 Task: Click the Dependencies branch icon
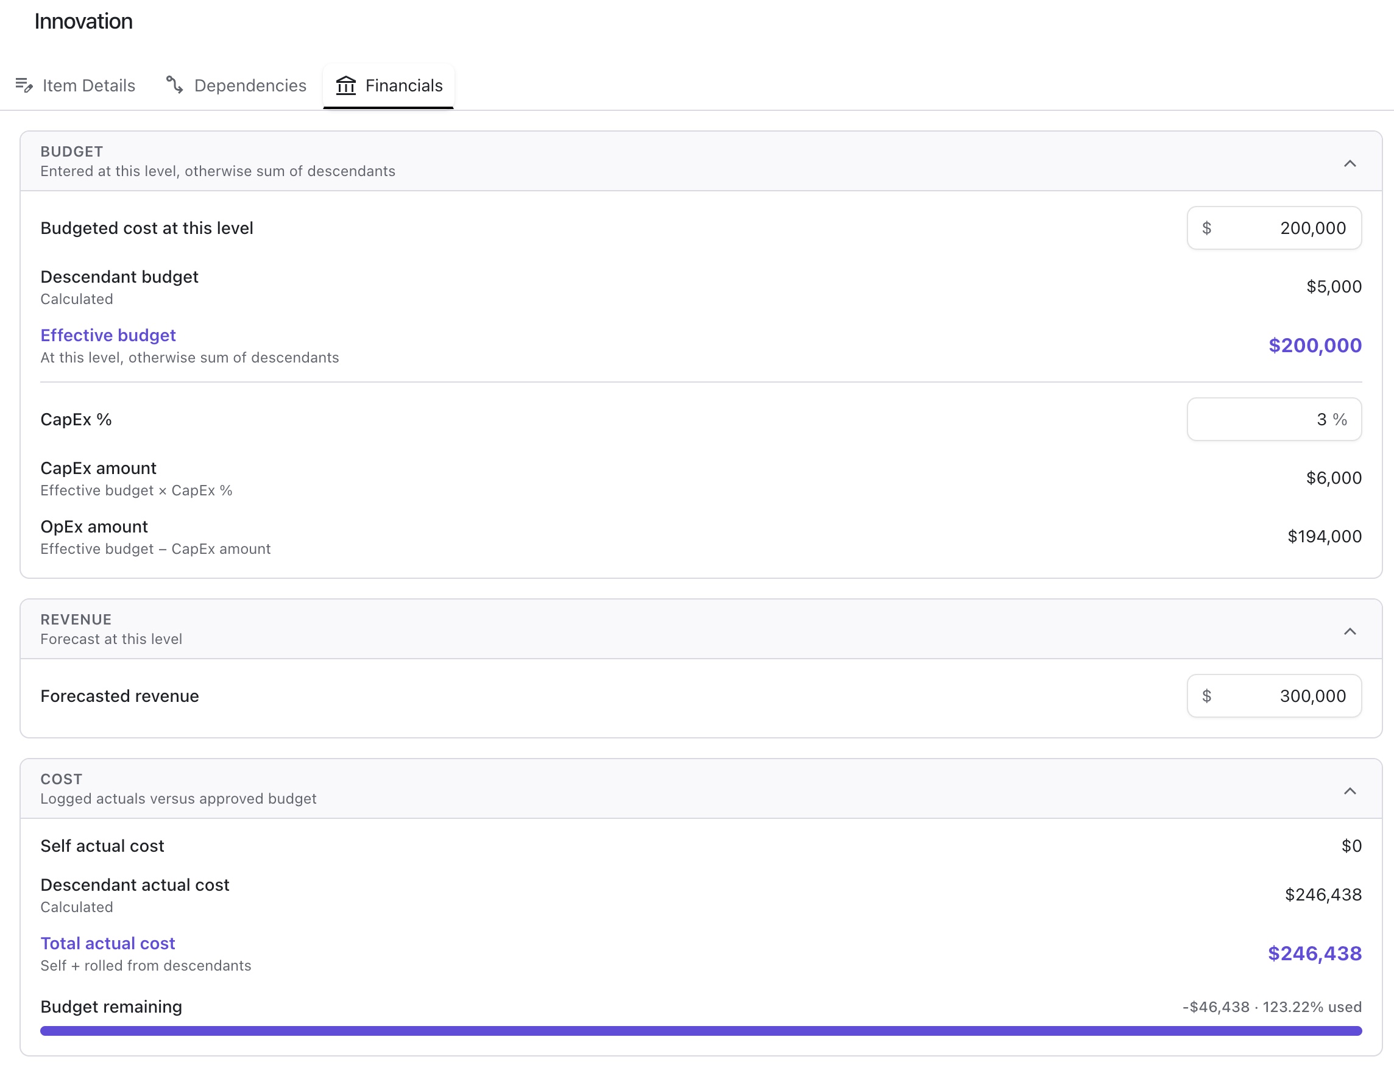175,85
